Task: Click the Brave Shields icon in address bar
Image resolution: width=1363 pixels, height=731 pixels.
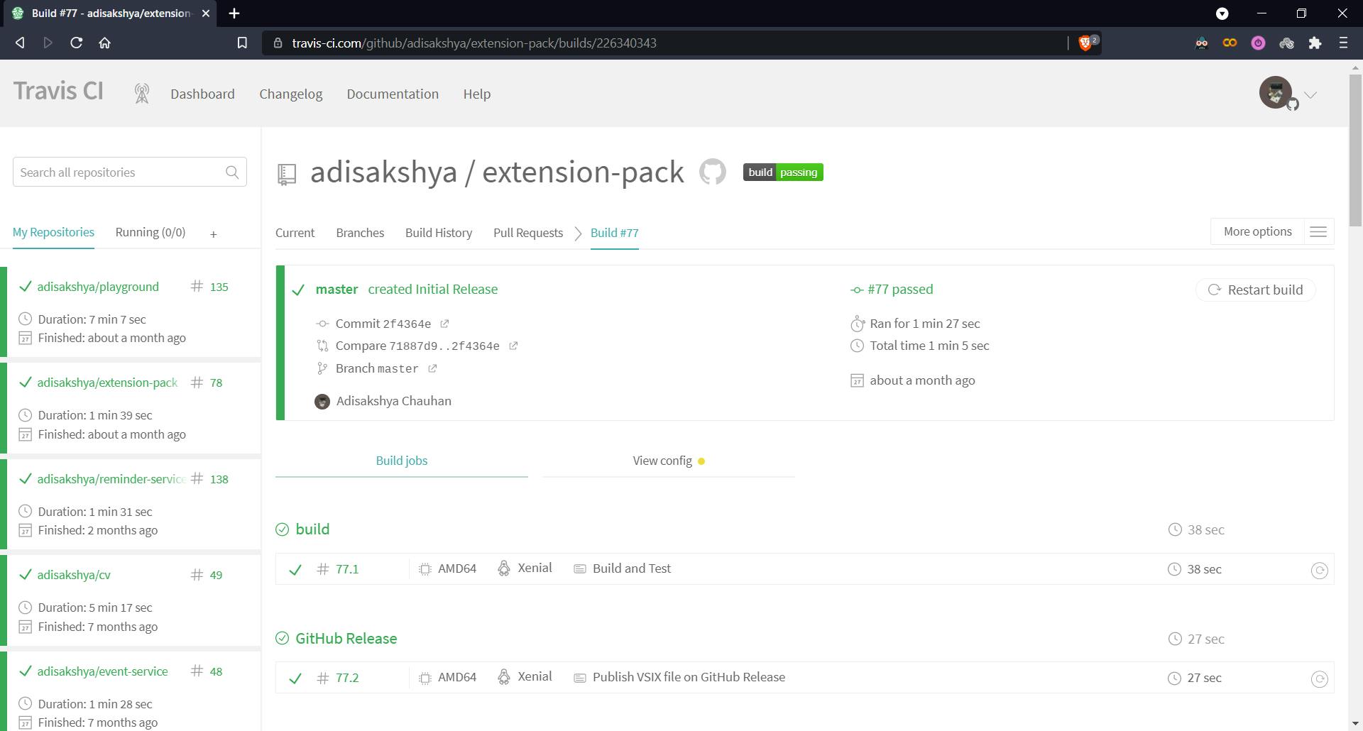Action: pos(1085,43)
